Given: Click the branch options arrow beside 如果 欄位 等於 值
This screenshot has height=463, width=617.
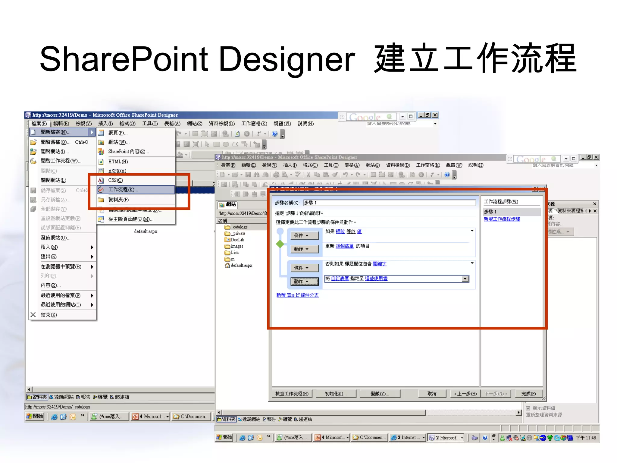Looking at the screenshot, I should pos(472,231).
